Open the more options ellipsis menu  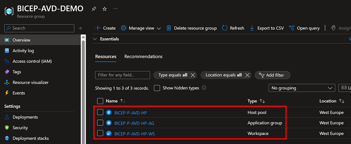pos(115,9)
